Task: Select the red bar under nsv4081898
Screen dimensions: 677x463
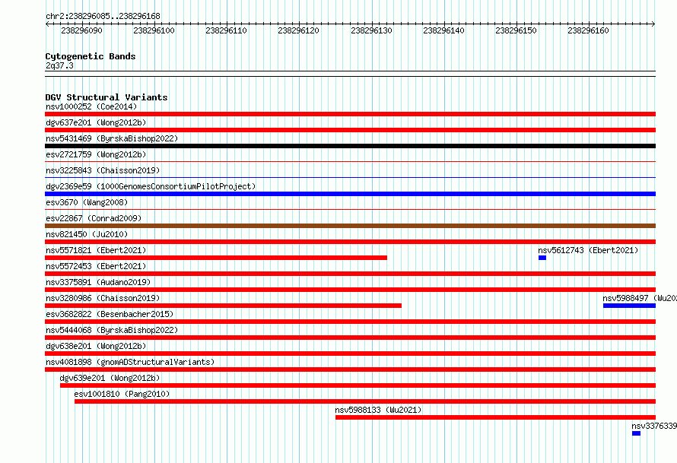Action: (350, 369)
